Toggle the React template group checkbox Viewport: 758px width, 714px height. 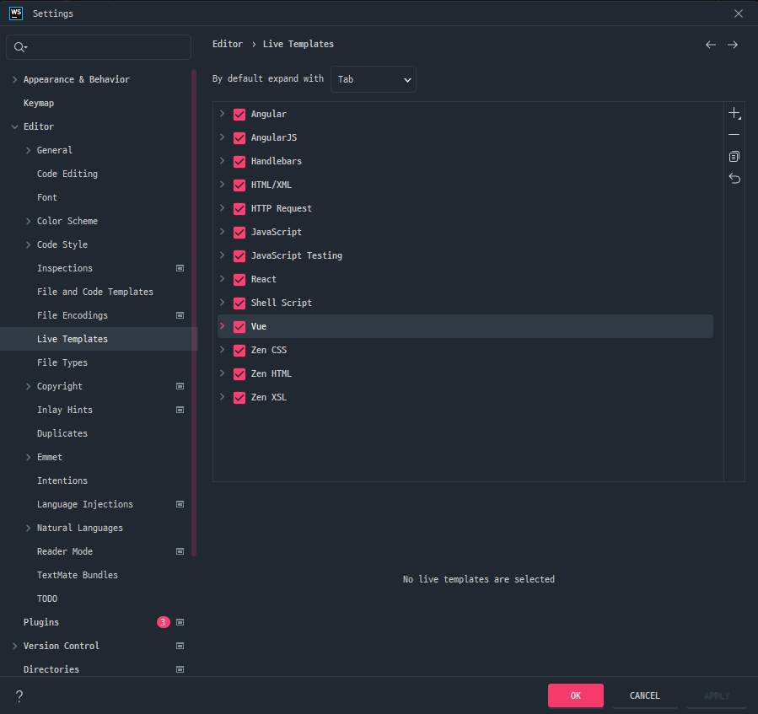239,280
